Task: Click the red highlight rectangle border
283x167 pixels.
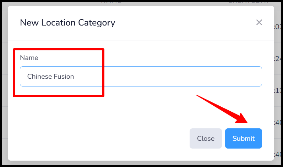Action: click(x=59, y=49)
